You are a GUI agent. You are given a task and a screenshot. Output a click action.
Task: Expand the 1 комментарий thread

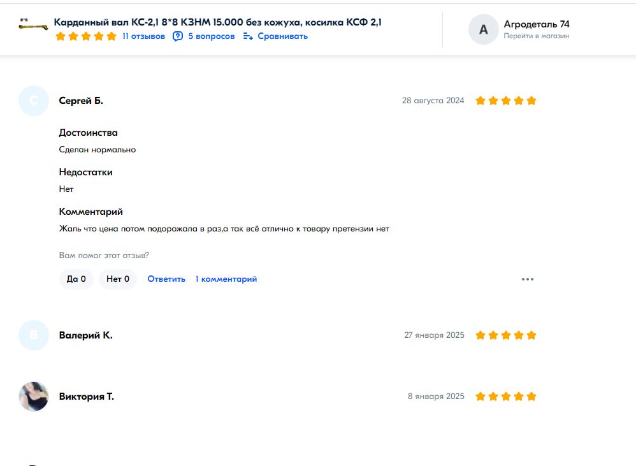point(226,279)
